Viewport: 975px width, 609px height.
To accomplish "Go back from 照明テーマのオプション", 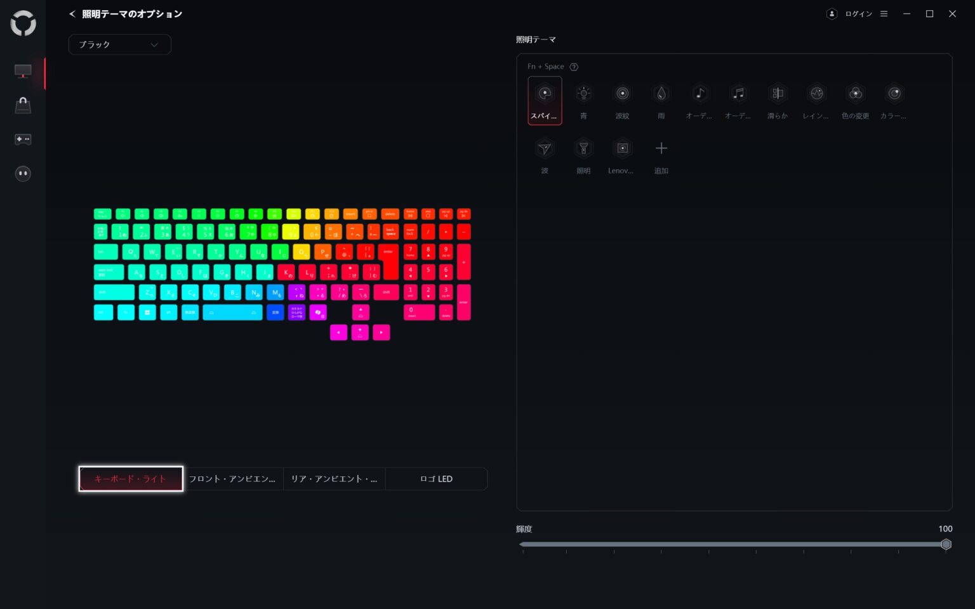I will tap(72, 14).
